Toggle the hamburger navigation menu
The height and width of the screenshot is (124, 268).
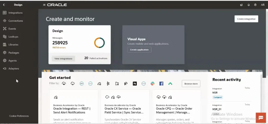(44, 5)
